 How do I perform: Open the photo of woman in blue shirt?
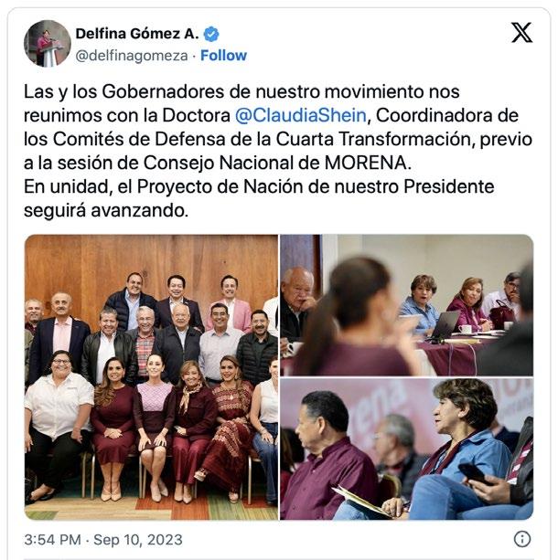407,449
